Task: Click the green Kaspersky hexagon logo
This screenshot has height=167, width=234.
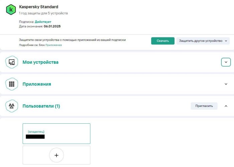Action: click(x=11, y=10)
